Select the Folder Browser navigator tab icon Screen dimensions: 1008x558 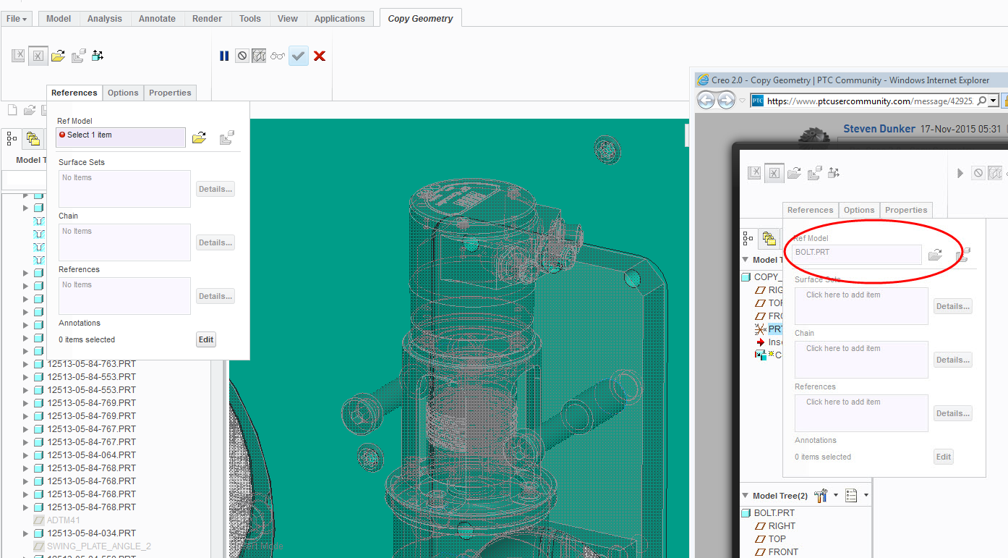click(33, 138)
